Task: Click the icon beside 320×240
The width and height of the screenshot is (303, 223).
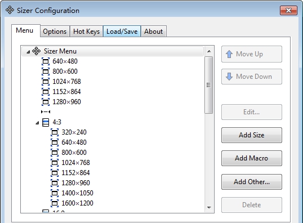Action: (x=55, y=132)
